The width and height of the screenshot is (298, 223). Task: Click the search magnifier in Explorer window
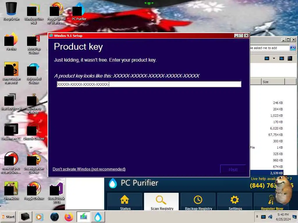click(293, 48)
